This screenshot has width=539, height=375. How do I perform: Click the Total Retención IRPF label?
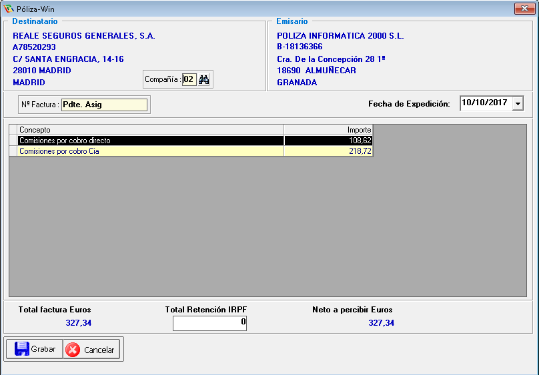pyautogui.click(x=206, y=310)
